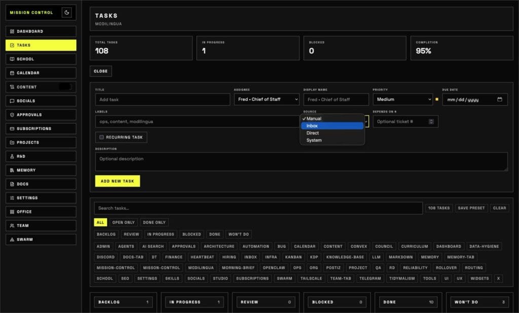The width and height of the screenshot is (519, 313).
Task: Open the due date calendar picker icon
Action: coord(499,99)
